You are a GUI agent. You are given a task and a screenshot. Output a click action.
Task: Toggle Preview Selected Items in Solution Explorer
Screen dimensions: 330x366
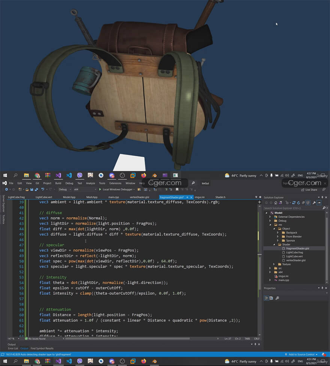coord(319,203)
